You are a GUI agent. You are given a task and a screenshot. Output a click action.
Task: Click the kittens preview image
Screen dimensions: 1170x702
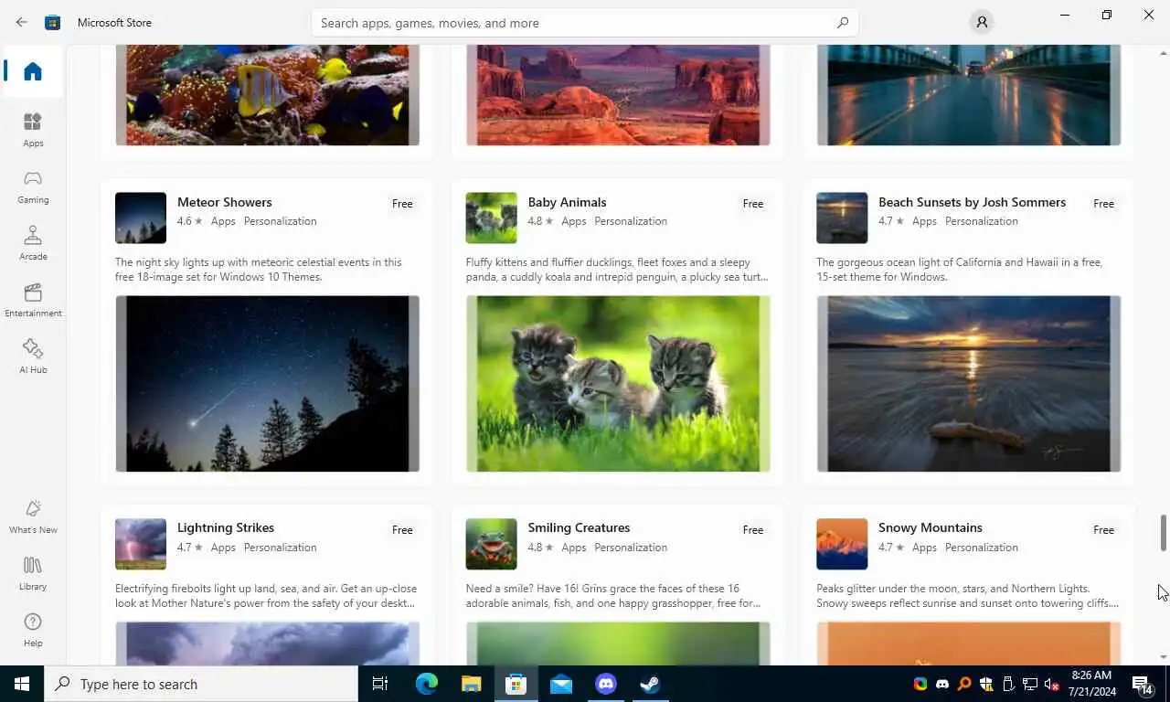(x=618, y=384)
